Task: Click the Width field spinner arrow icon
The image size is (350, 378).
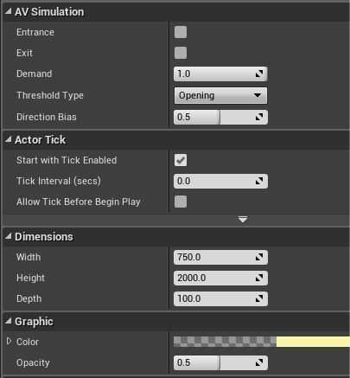Action: click(x=259, y=257)
